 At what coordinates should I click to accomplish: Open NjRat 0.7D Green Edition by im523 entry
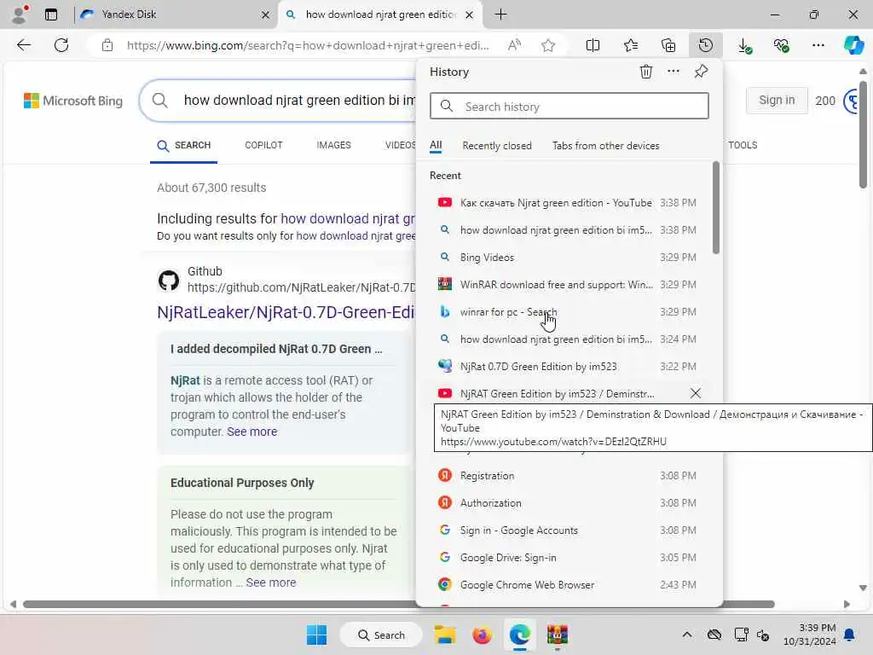tap(568, 367)
